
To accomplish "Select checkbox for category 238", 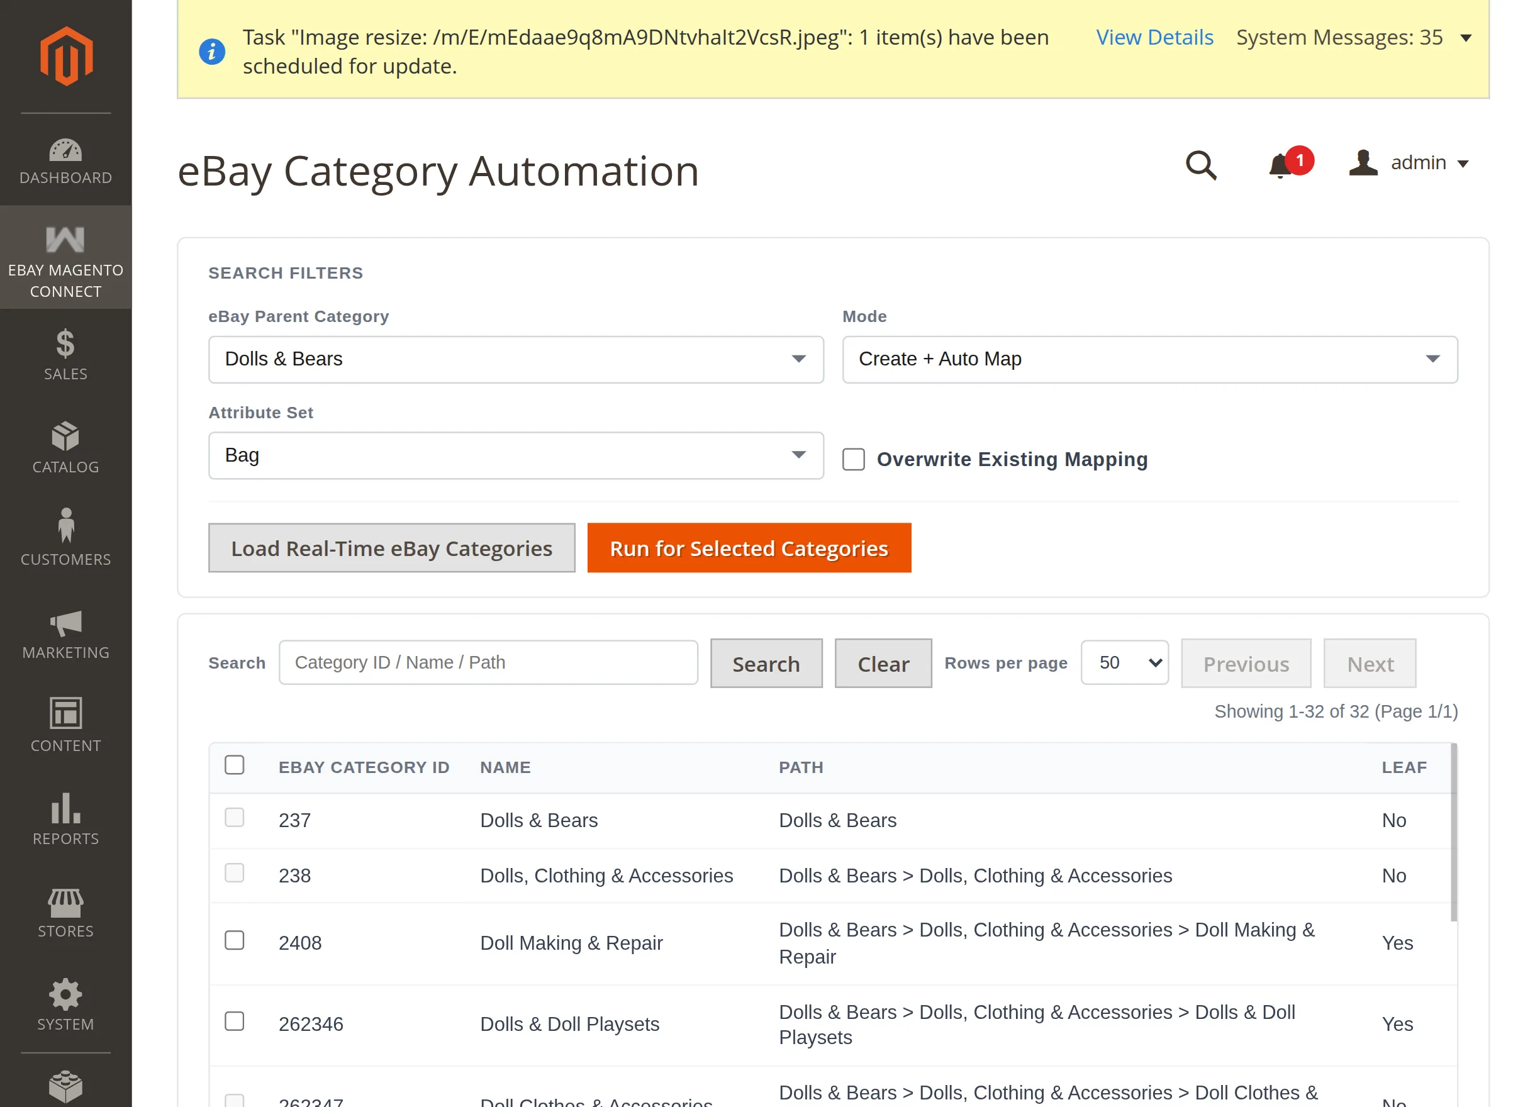I will (234, 874).
